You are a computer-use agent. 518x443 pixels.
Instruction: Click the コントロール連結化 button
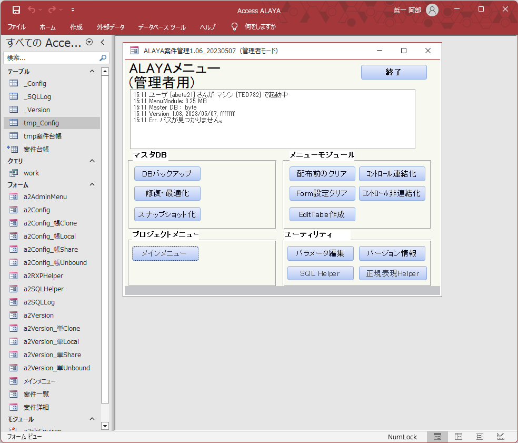click(x=392, y=174)
